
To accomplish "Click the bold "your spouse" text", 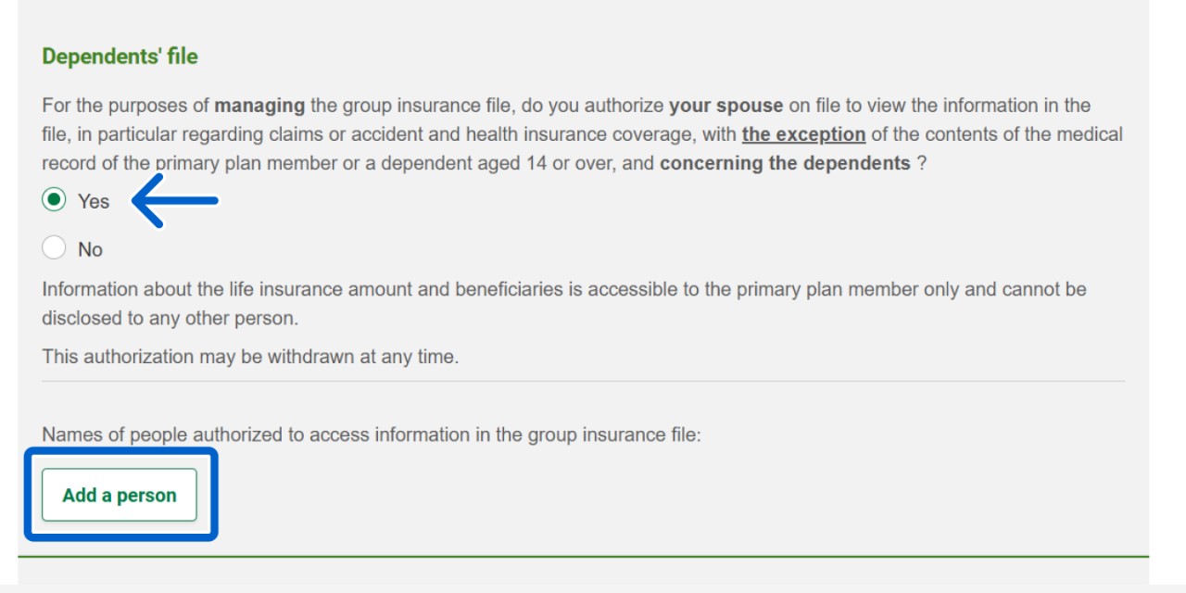I will (725, 106).
